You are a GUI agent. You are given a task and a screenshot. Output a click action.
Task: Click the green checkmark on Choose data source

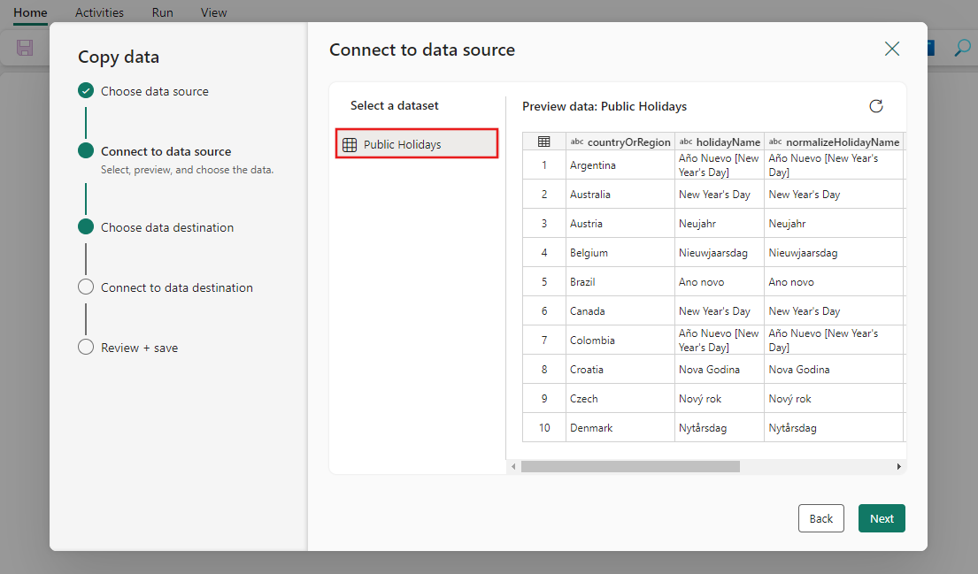point(85,90)
